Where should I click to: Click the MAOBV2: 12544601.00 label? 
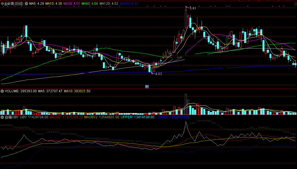102,117
